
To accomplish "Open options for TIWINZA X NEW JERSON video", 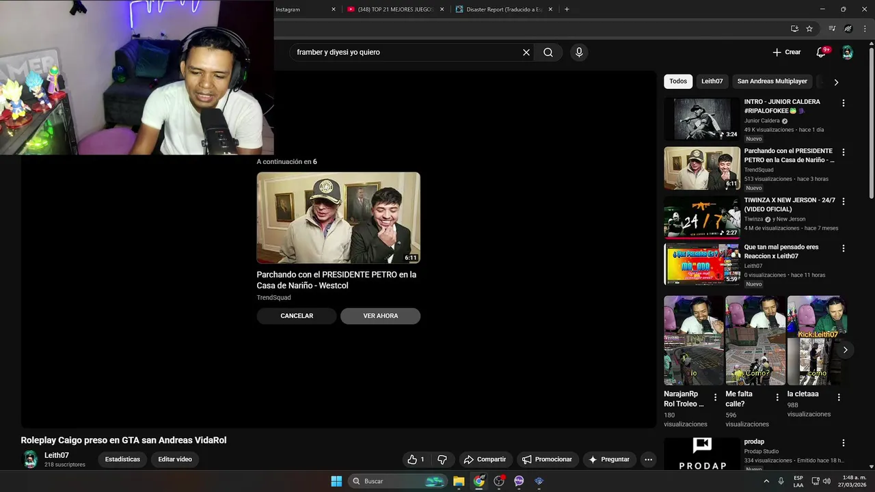I will pos(843,202).
